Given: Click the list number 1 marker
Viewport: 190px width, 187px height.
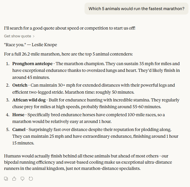Looking at the screenshot, I should tap(8, 64).
